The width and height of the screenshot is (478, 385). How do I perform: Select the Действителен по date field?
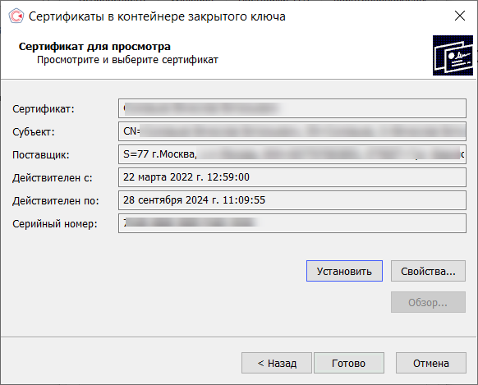click(x=292, y=200)
